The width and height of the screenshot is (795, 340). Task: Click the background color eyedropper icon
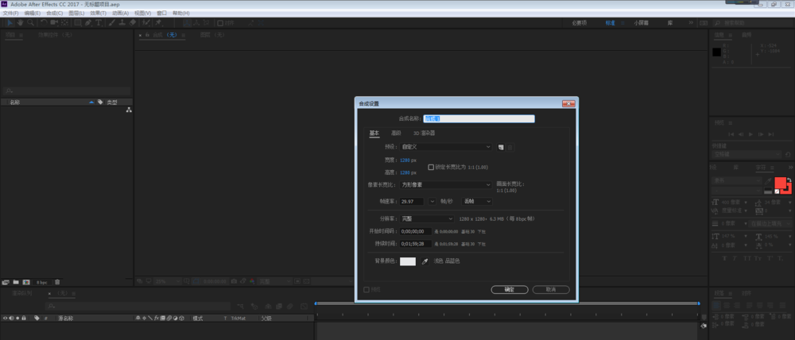click(x=425, y=261)
